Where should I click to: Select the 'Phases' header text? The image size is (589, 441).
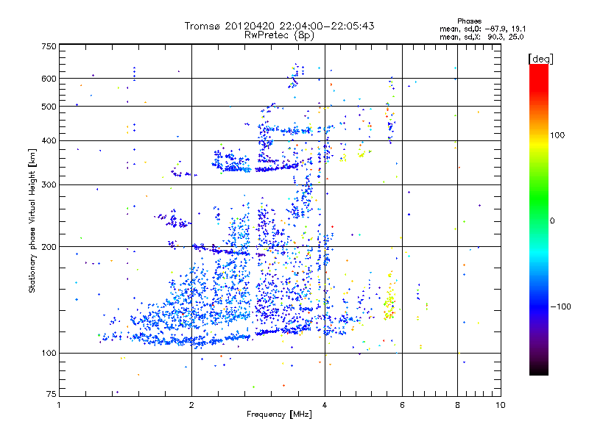coord(469,21)
